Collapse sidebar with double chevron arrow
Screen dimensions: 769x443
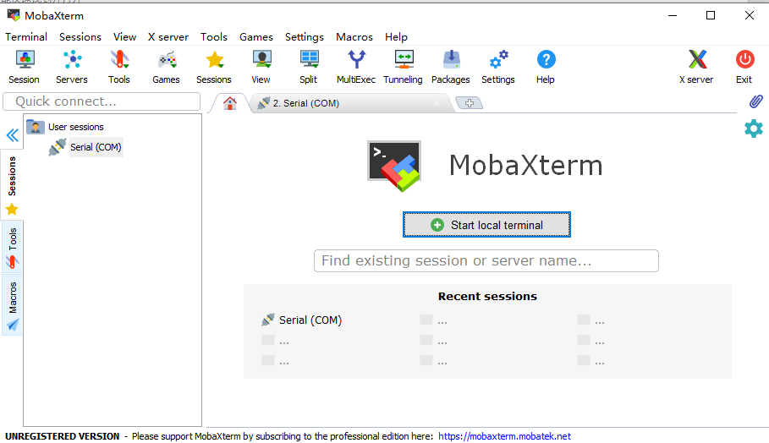12,135
